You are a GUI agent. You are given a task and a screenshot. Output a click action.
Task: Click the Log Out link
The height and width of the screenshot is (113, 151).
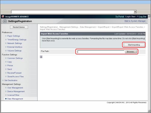tap(143, 17)
